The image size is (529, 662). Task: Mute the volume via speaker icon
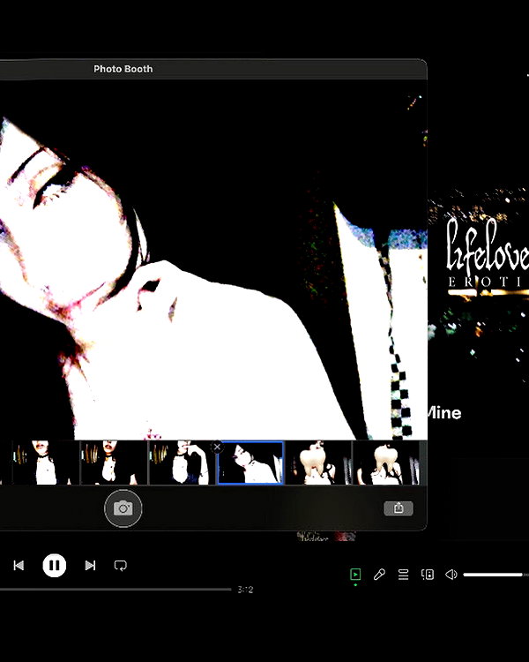coord(451,575)
